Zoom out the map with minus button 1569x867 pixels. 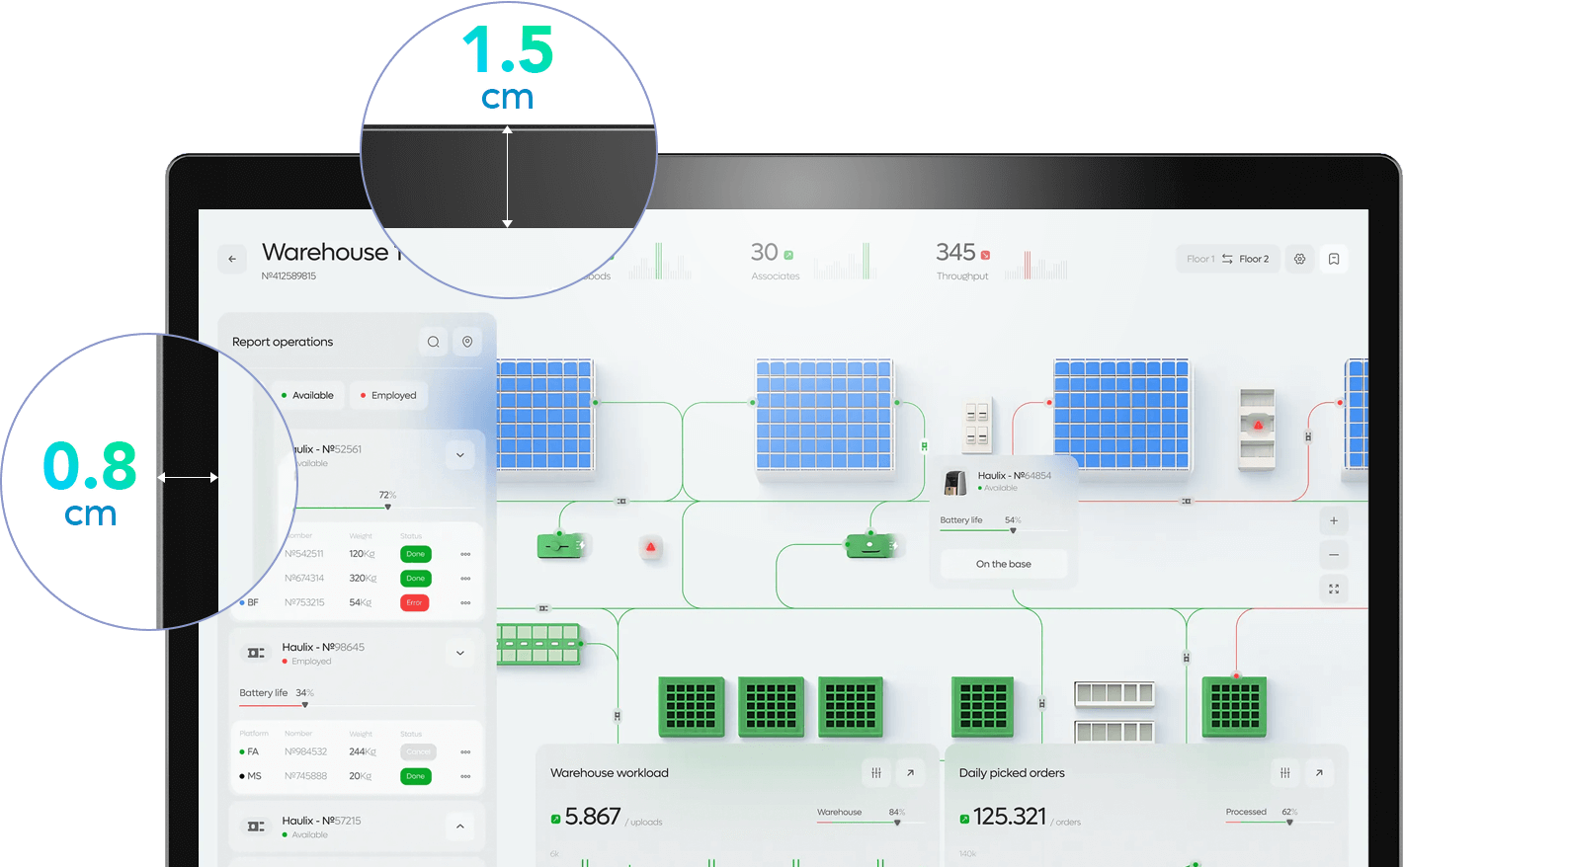click(1334, 555)
